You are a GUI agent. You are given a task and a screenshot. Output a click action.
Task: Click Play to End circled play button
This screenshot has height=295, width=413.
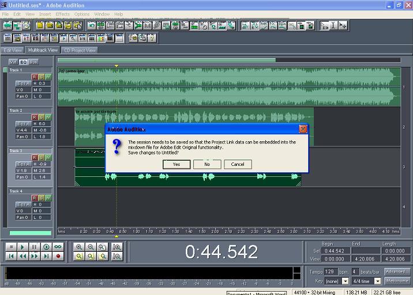pos(46,247)
